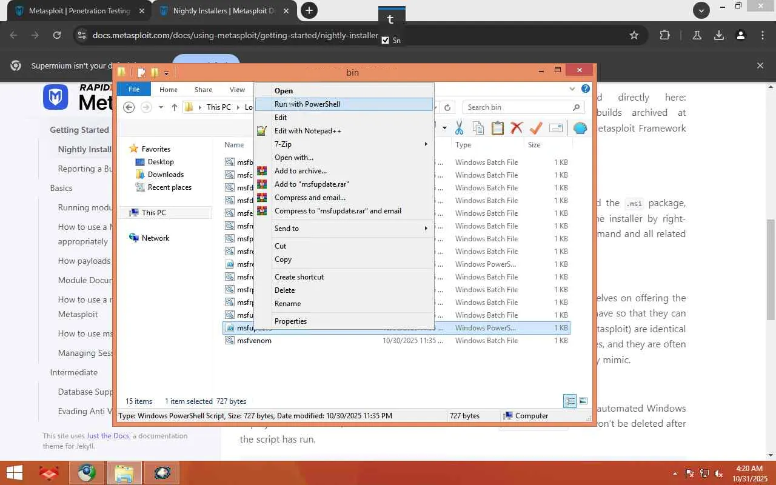
Task: Open the browser three-dot menu
Action: [x=763, y=35]
